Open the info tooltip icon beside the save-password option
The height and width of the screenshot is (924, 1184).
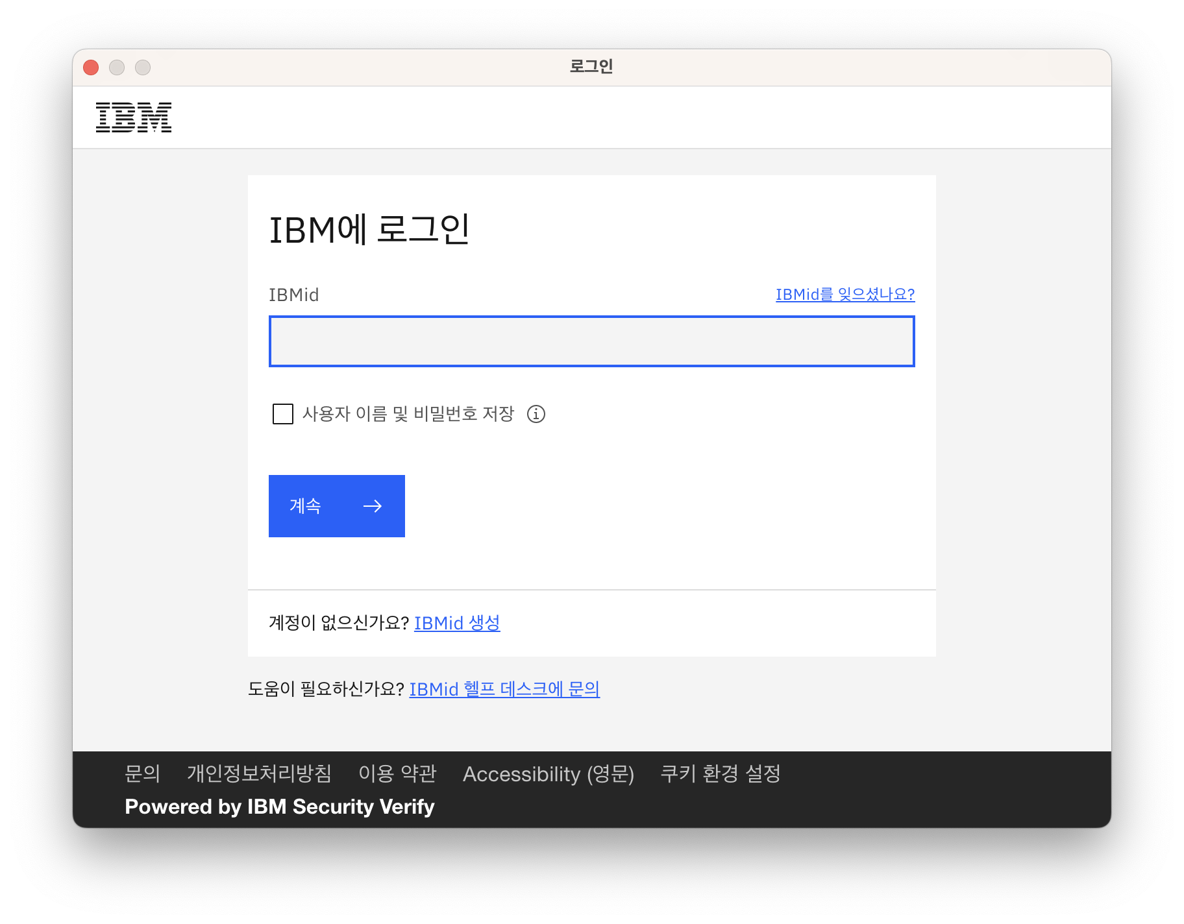[536, 414]
